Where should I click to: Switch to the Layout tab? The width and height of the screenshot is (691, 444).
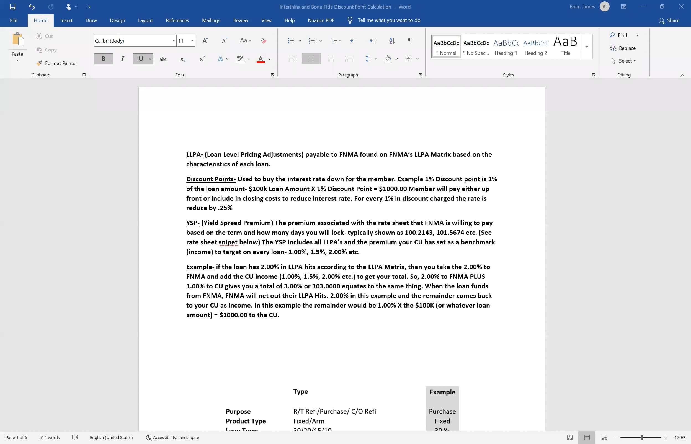(145, 20)
